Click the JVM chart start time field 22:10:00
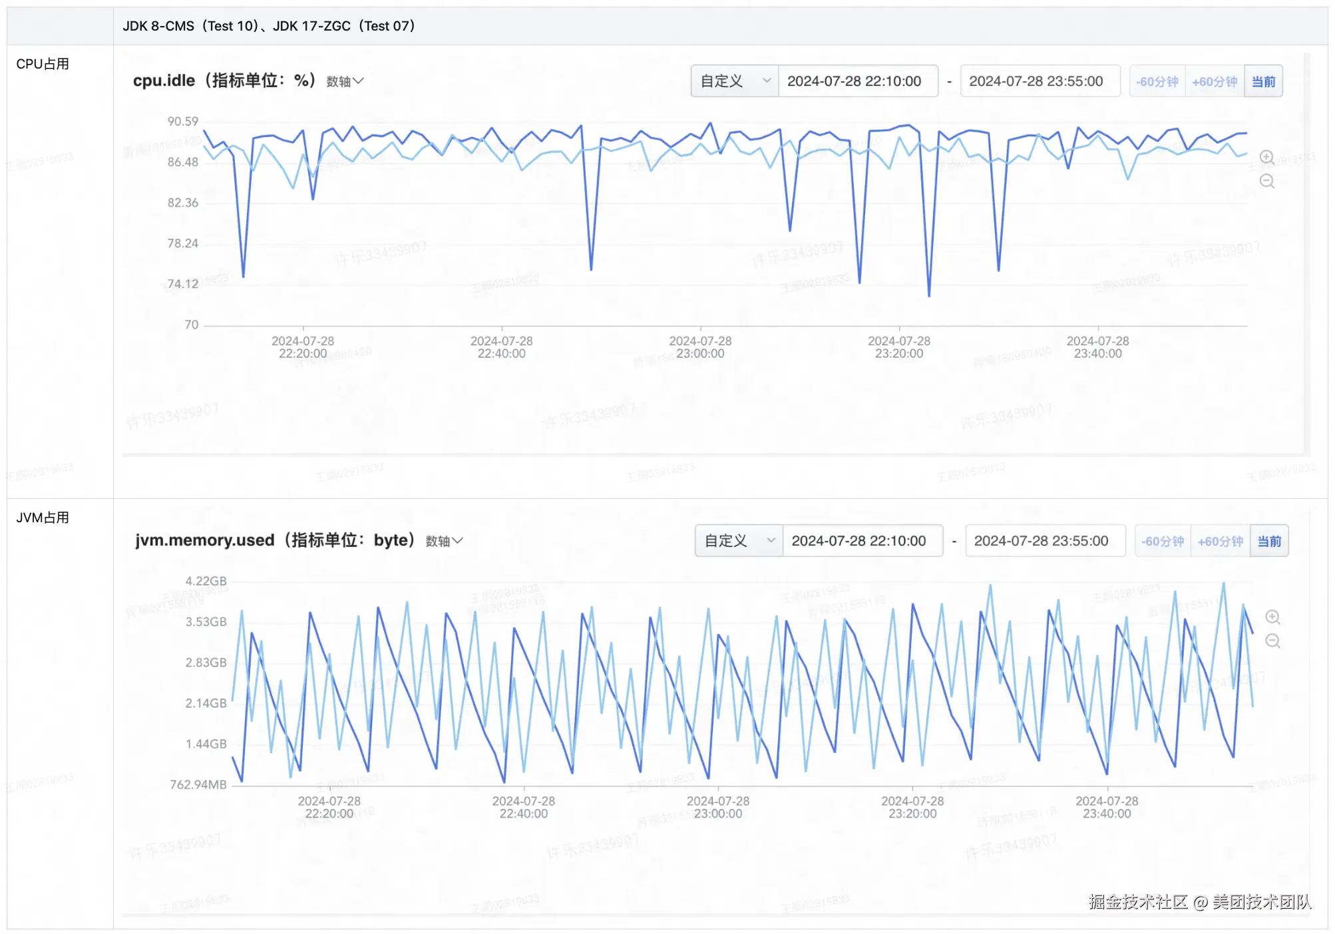 862,541
